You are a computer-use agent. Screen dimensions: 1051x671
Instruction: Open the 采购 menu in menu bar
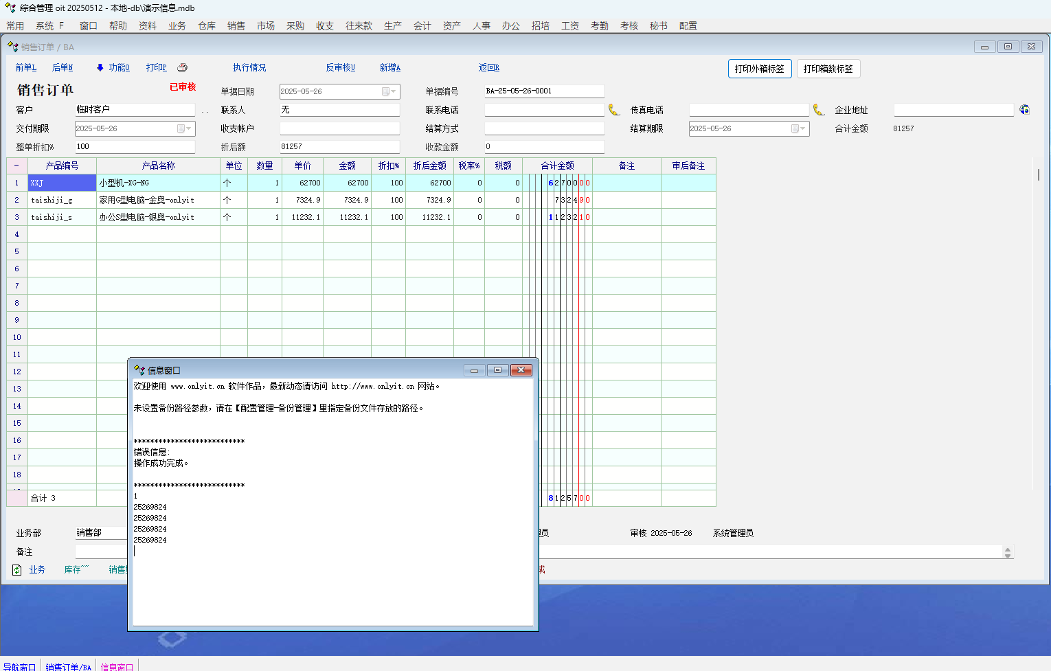pyautogui.click(x=295, y=25)
